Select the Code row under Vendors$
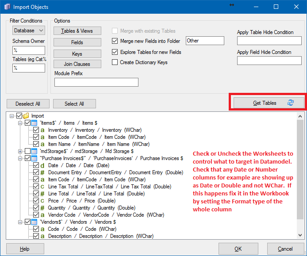This screenshot has height=256, width=307. pyautogui.click(x=82, y=229)
